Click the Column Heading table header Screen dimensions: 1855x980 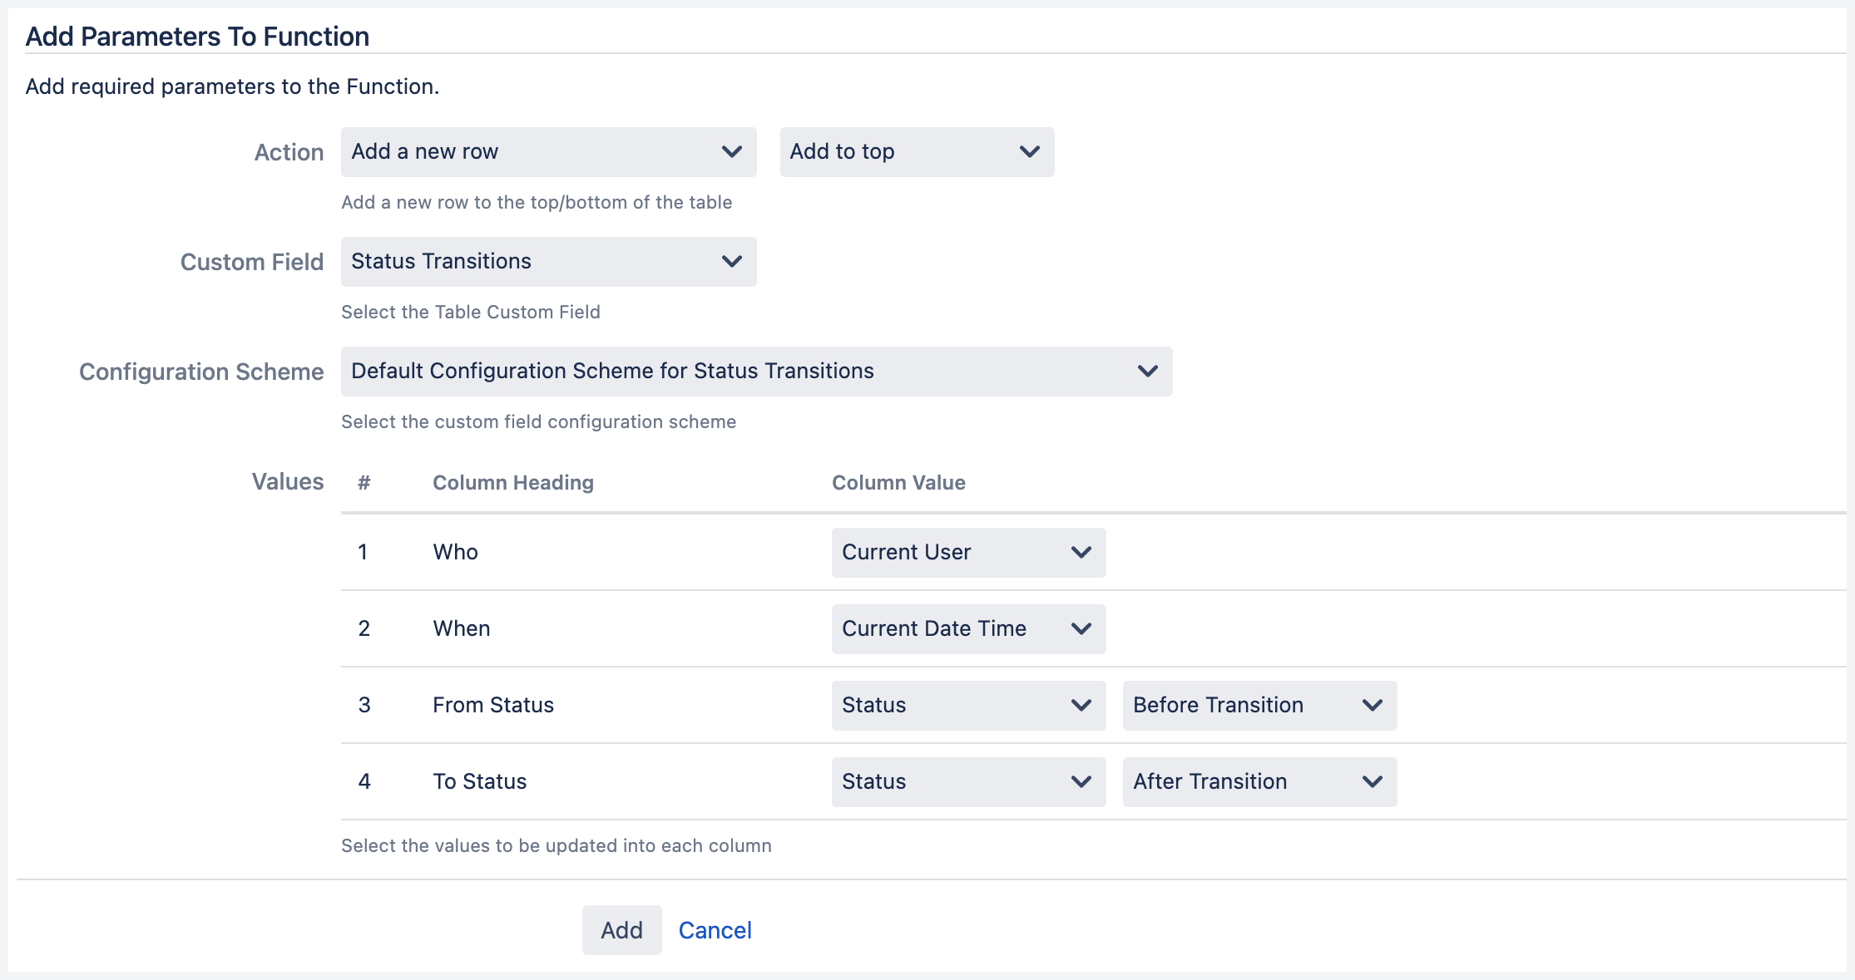[513, 483]
